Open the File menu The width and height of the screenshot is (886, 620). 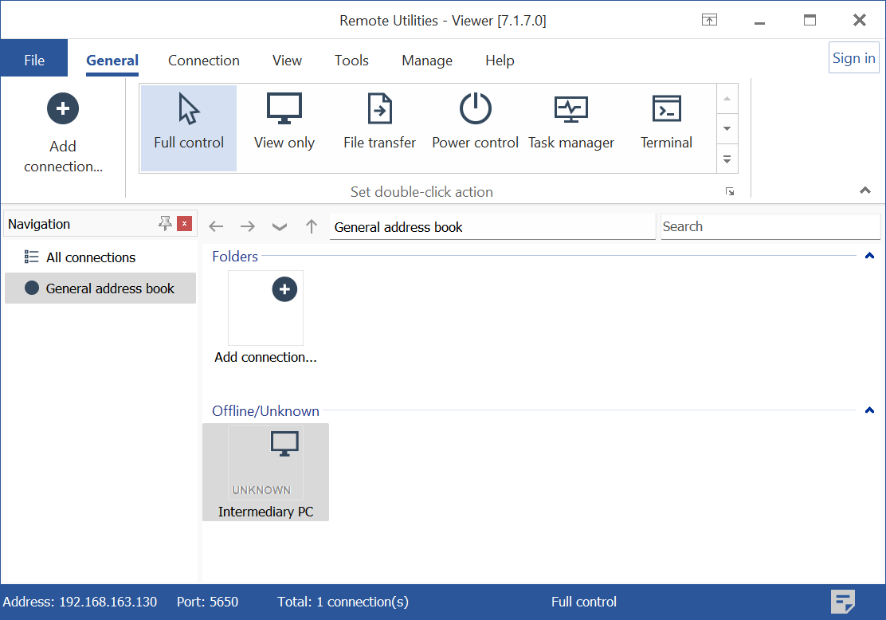click(x=34, y=61)
